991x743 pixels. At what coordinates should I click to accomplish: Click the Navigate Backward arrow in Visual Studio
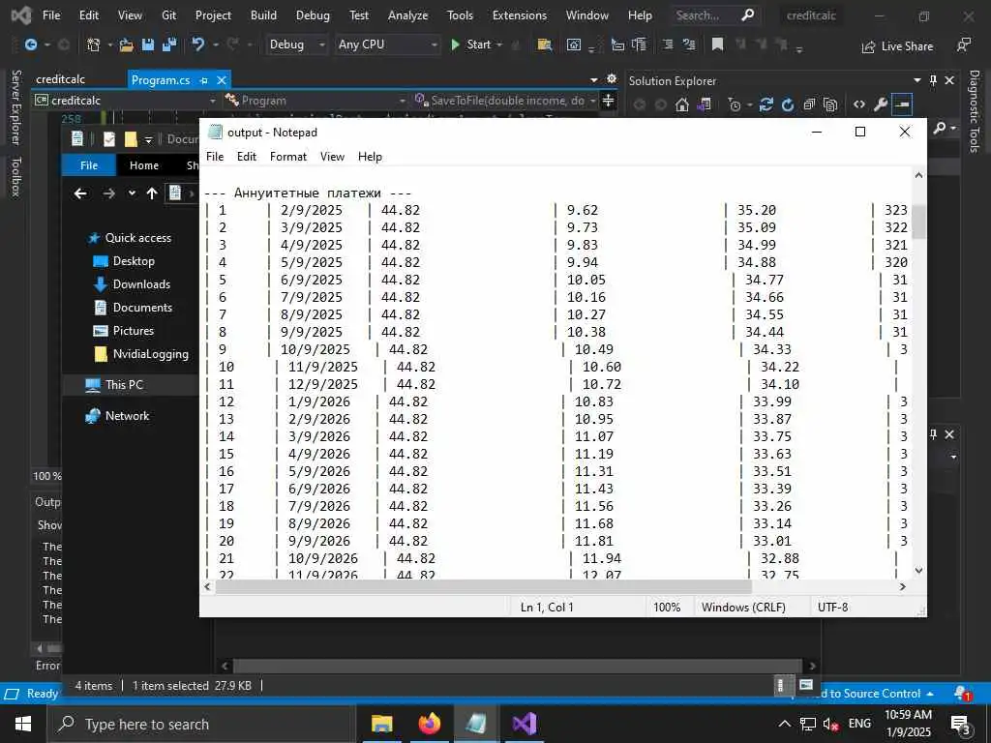30,45
